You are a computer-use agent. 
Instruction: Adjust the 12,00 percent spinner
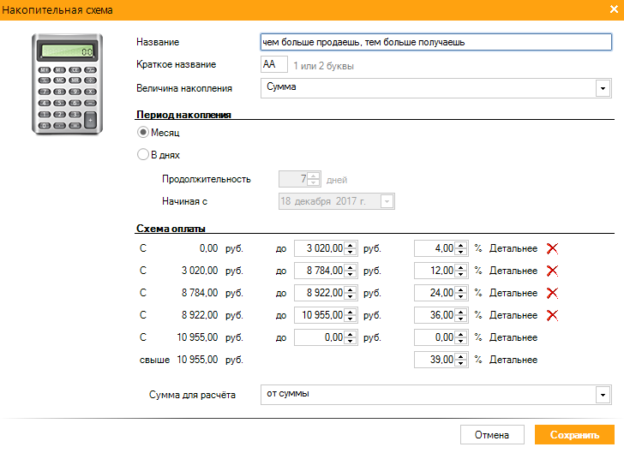(460, 271)
